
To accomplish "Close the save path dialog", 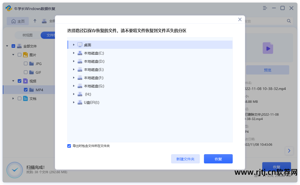I will click(240, 19).
